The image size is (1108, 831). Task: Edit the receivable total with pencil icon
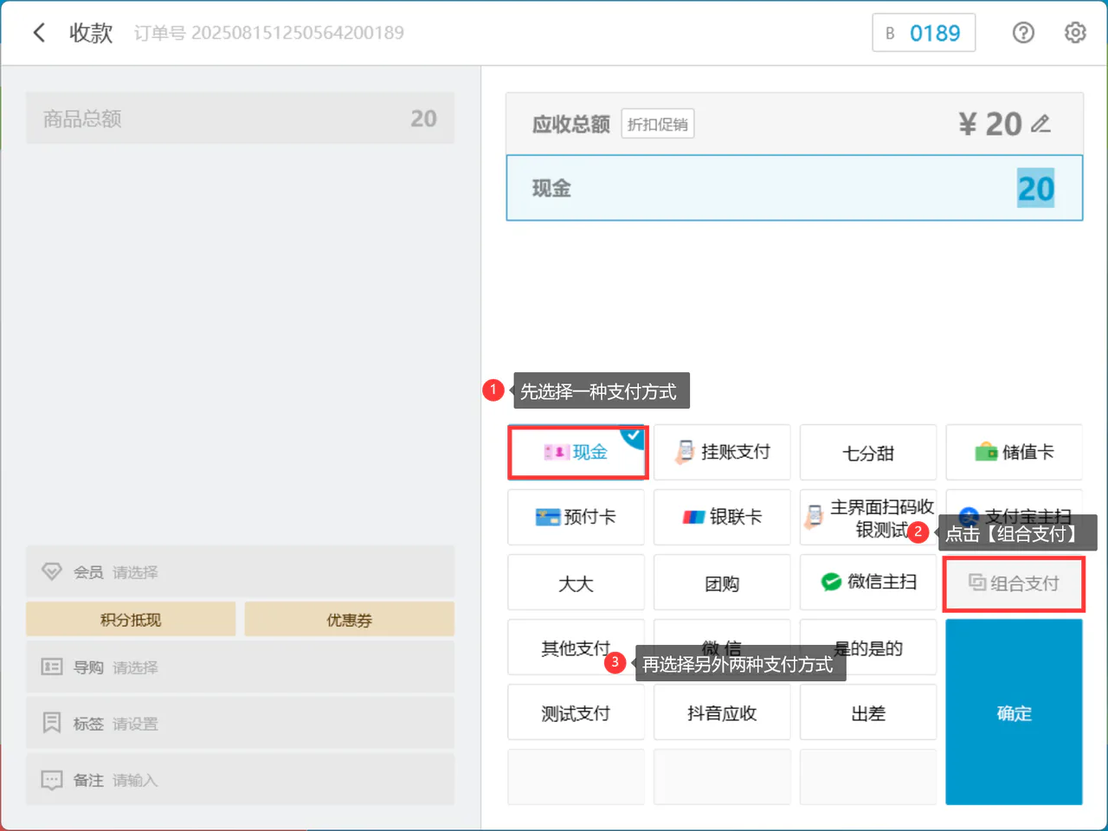pos(1041,124)
